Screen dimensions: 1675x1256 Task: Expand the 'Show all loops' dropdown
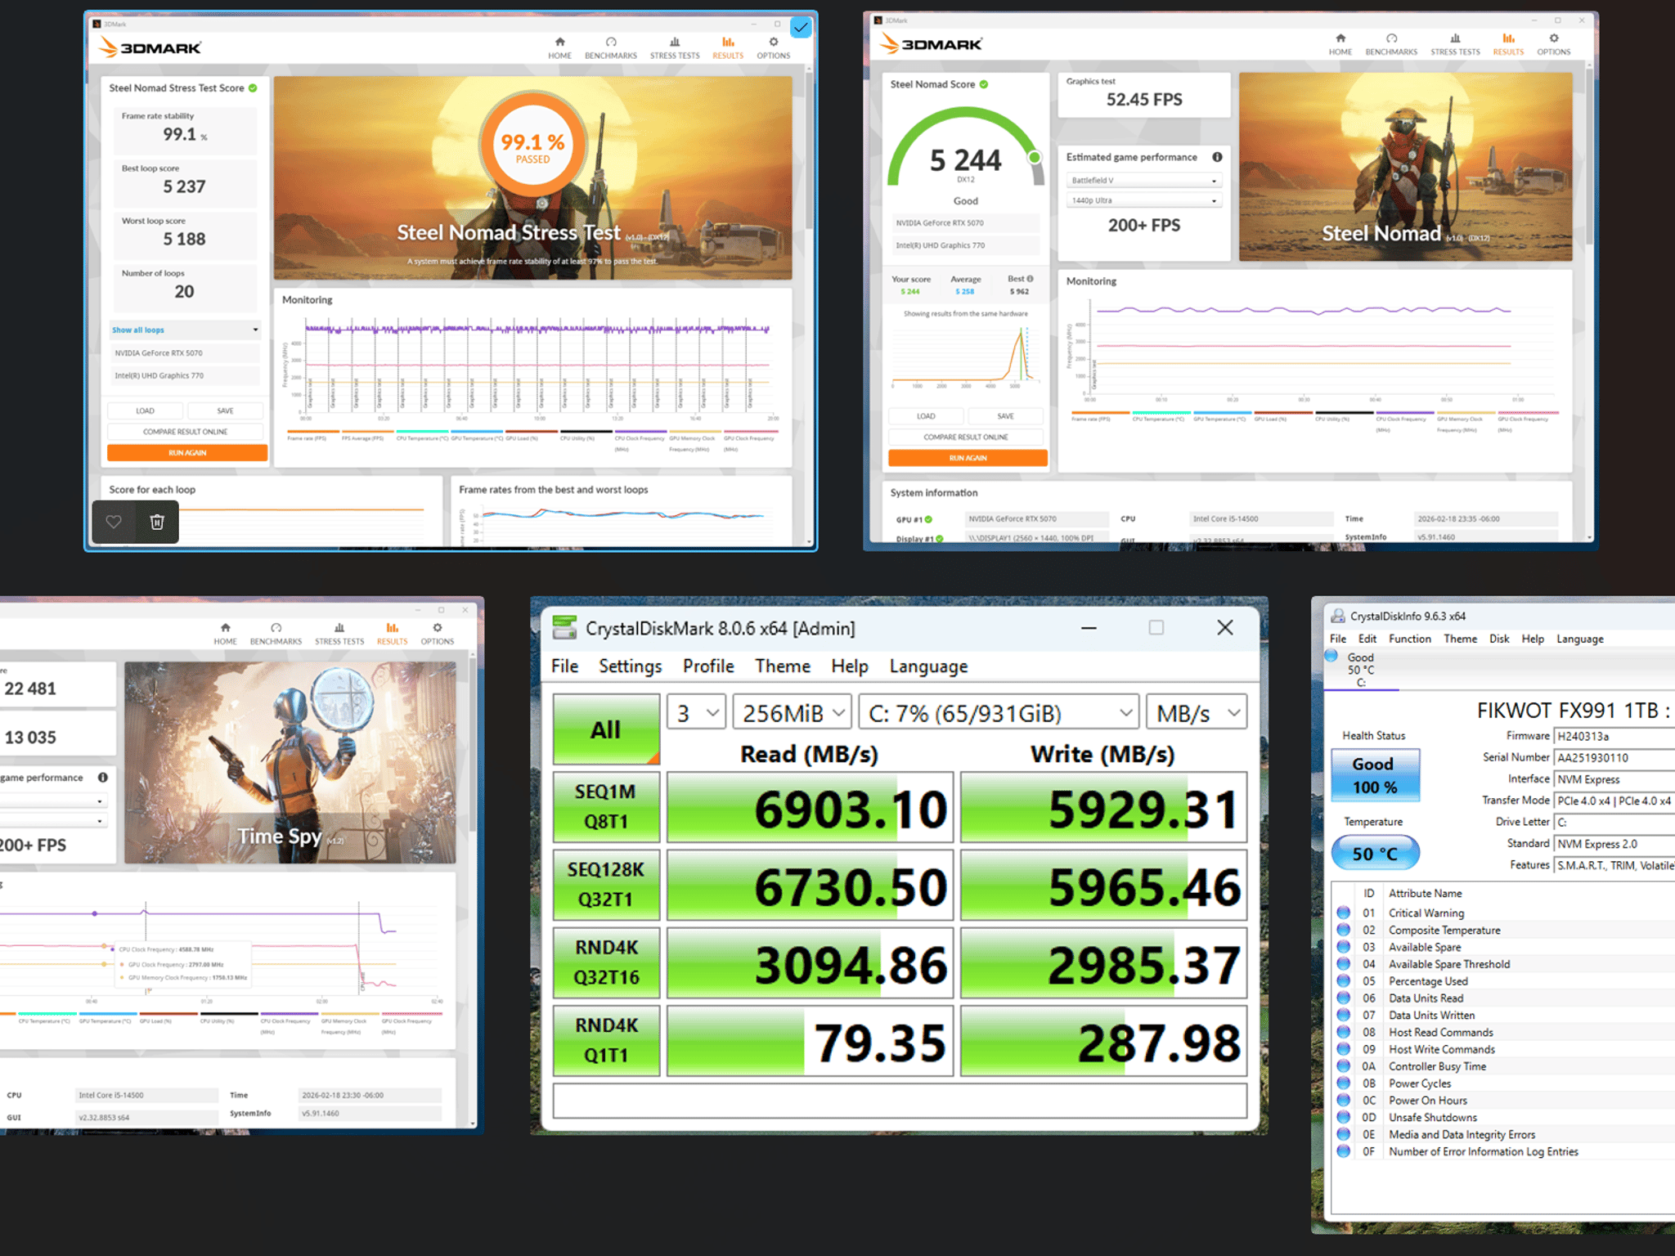185,330
